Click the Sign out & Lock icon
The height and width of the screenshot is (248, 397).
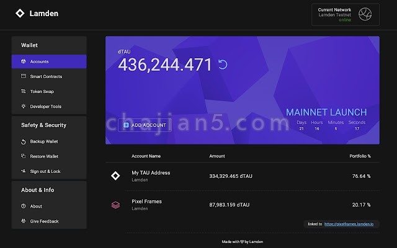[24, 171]
